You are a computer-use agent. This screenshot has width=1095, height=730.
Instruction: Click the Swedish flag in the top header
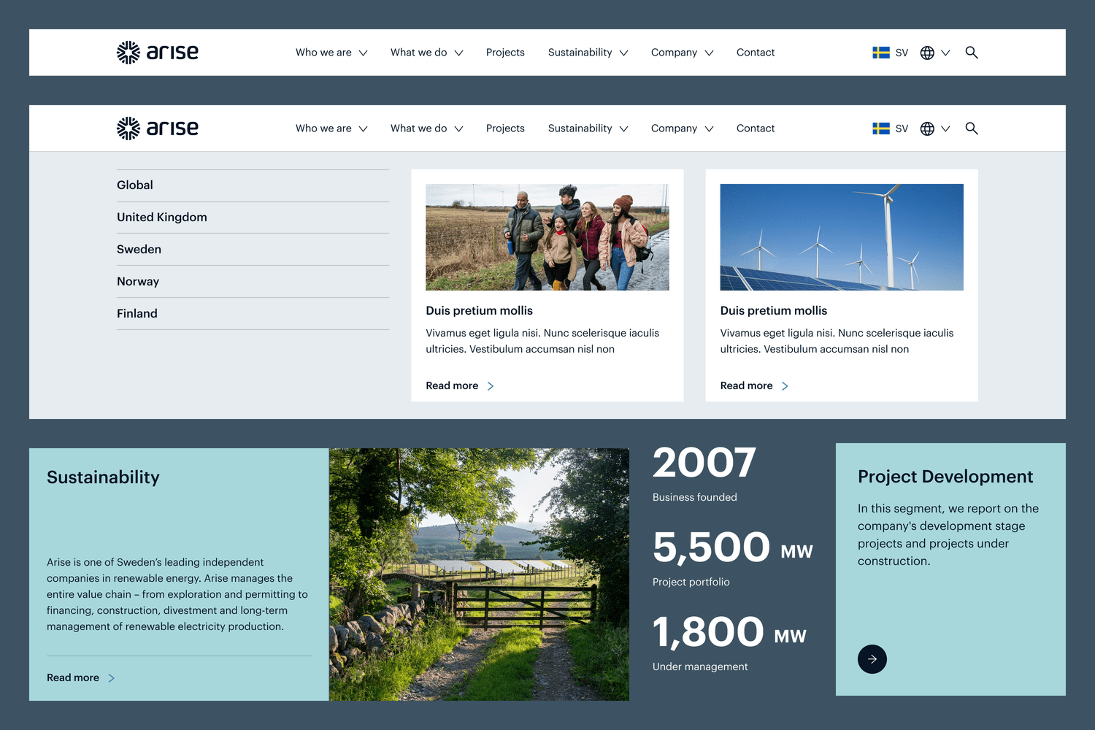pos(881,53)
